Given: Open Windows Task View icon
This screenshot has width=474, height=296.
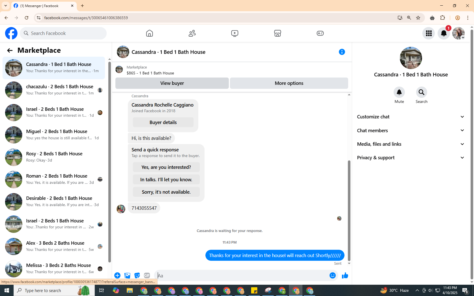Looking at the screenshot, I should [102, 290].
